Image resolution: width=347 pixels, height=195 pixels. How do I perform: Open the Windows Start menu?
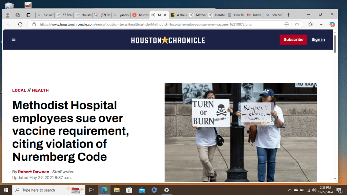click(x=6, y=190)
